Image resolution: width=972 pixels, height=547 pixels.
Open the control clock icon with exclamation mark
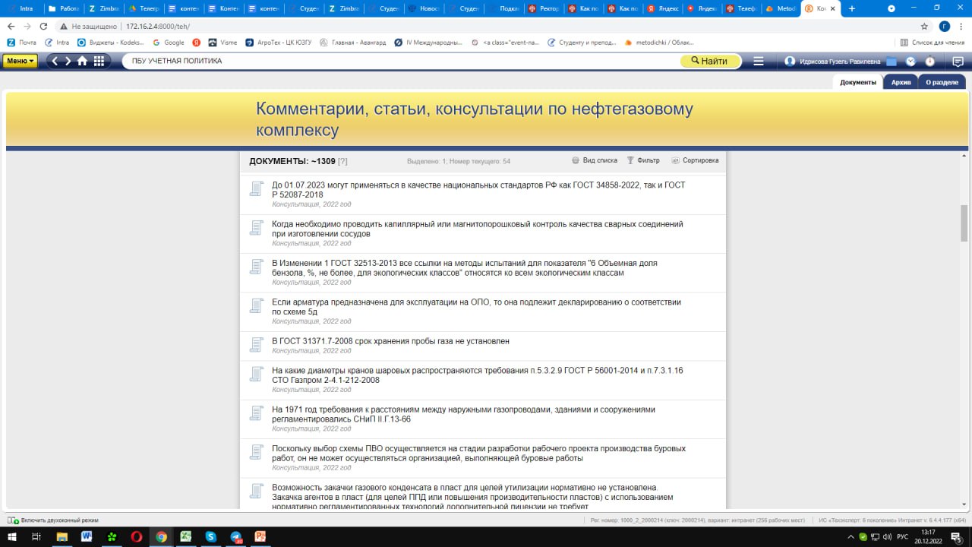pyautogui.click(x=930, y=61)
